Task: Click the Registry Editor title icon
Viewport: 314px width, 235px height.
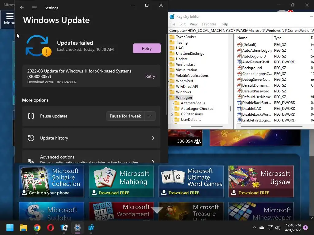Action: point(172,17)
